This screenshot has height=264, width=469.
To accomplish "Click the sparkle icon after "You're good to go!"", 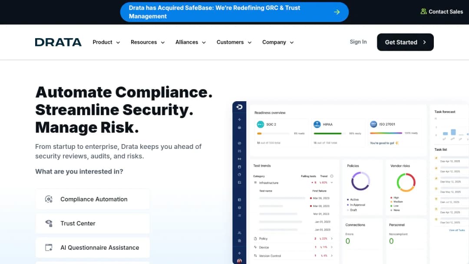I will [397, 143].
